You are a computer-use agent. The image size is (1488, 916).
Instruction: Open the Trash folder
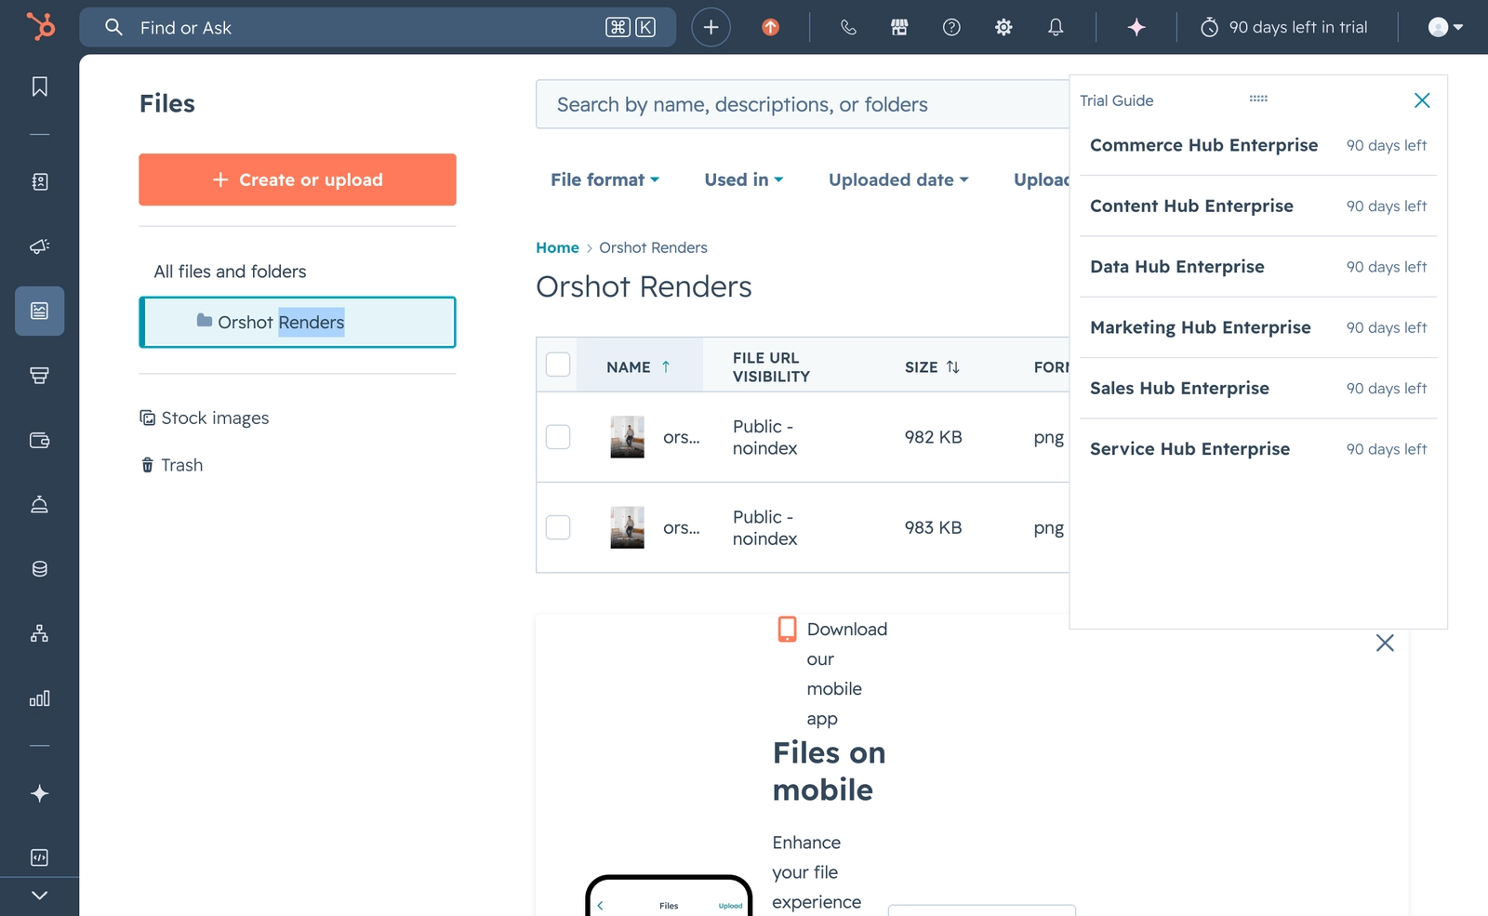coord(171,465)
